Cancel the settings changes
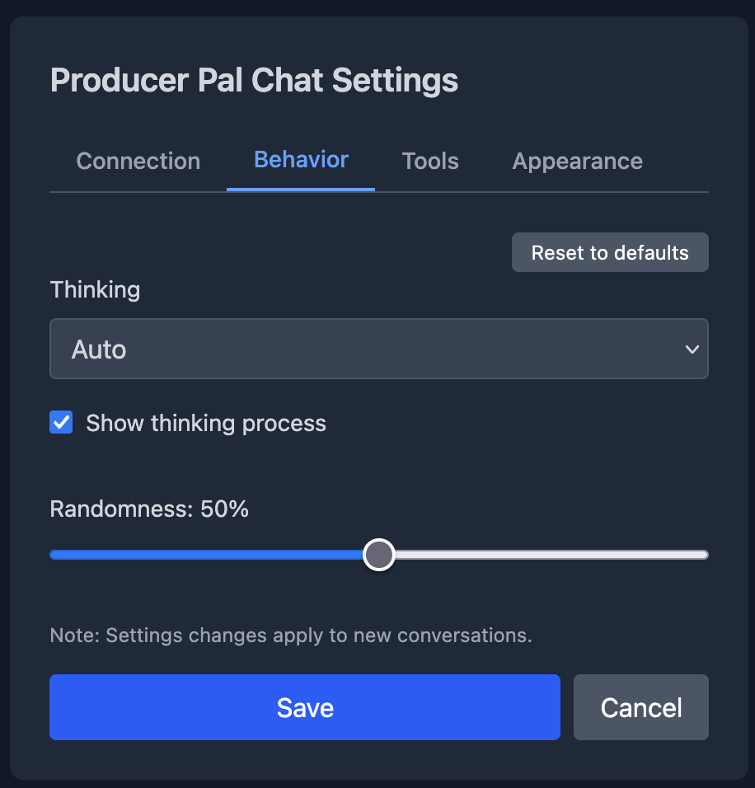The width and height of the screenshot is (755, 788). pyautogui.click(x=640, y=707)
